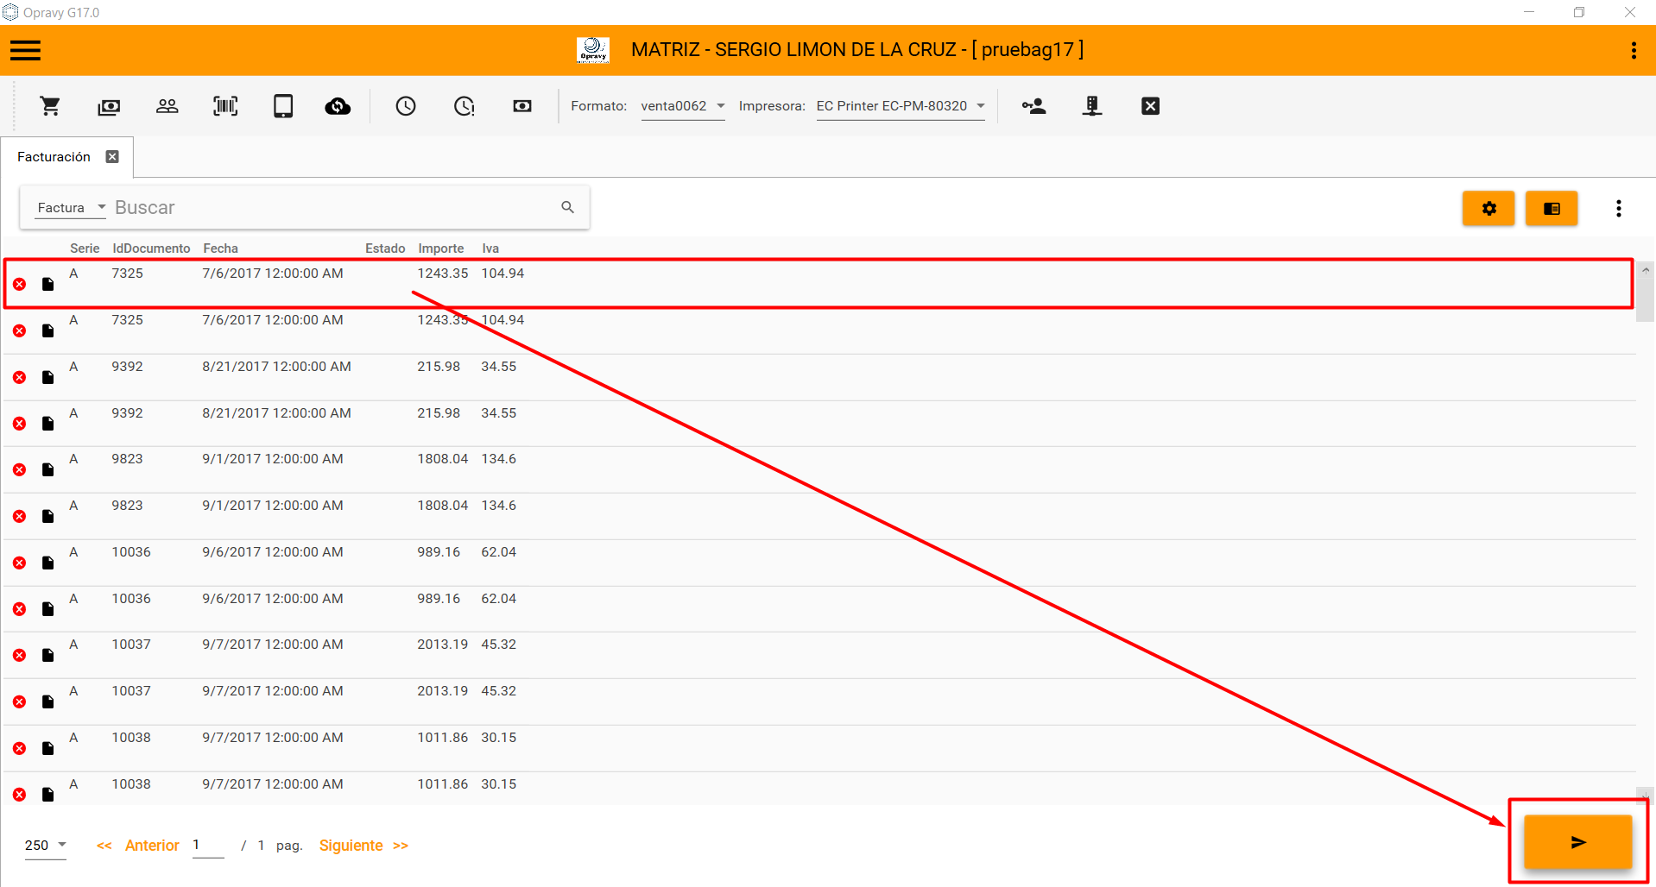Cancel first invoice 9392 with red X

(20, 377)
